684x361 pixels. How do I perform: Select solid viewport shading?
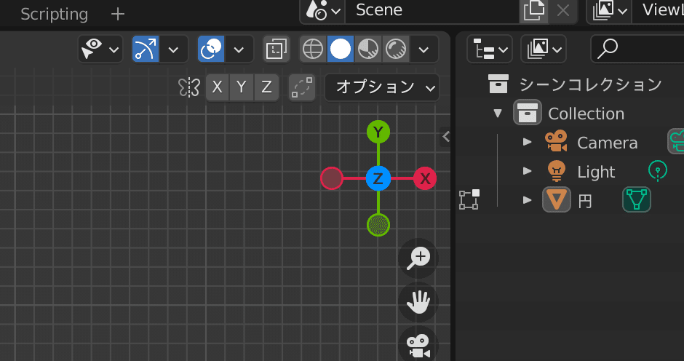tap(341, 49)
